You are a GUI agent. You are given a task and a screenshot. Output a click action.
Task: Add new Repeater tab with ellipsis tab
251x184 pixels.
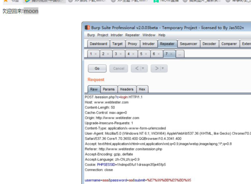tap(180, 54)
